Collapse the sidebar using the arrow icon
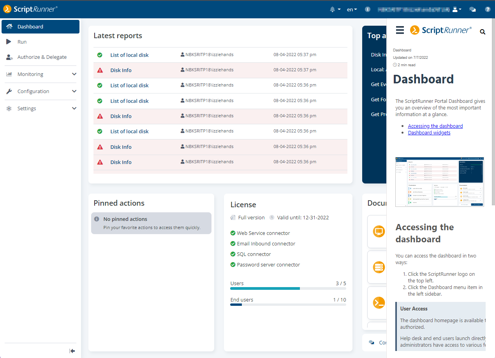495x358 pixels. 72,351
